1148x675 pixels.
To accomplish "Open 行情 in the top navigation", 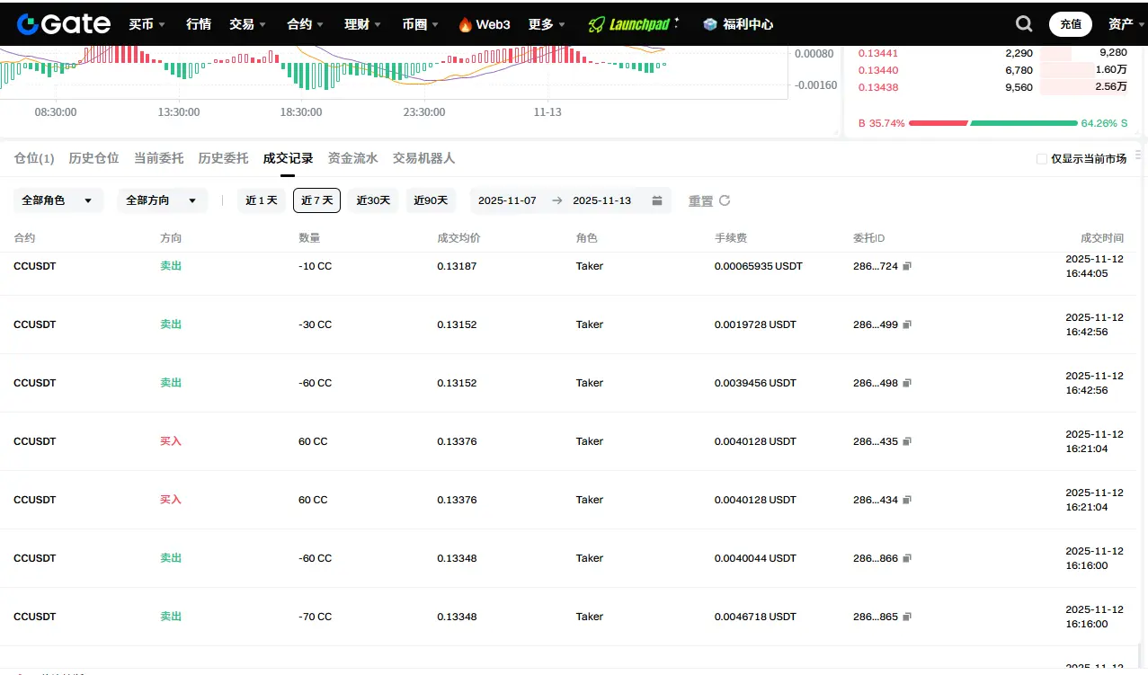I will click(x=199, y=24).
